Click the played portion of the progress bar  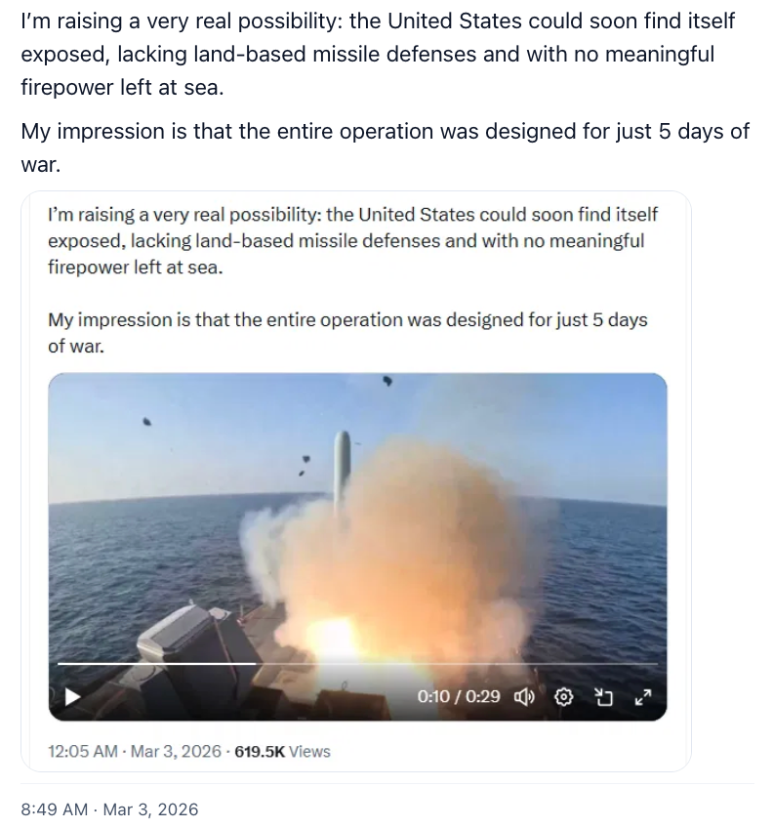[x=156, y=663]
